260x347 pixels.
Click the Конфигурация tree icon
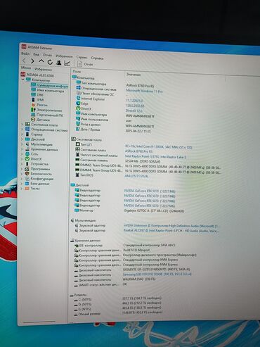click(27, 179)
